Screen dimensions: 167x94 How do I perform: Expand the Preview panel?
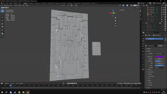click(x=146, y=49)
